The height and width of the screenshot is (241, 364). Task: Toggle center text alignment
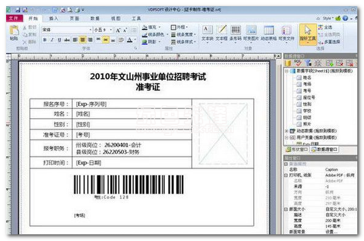(82, 40)
